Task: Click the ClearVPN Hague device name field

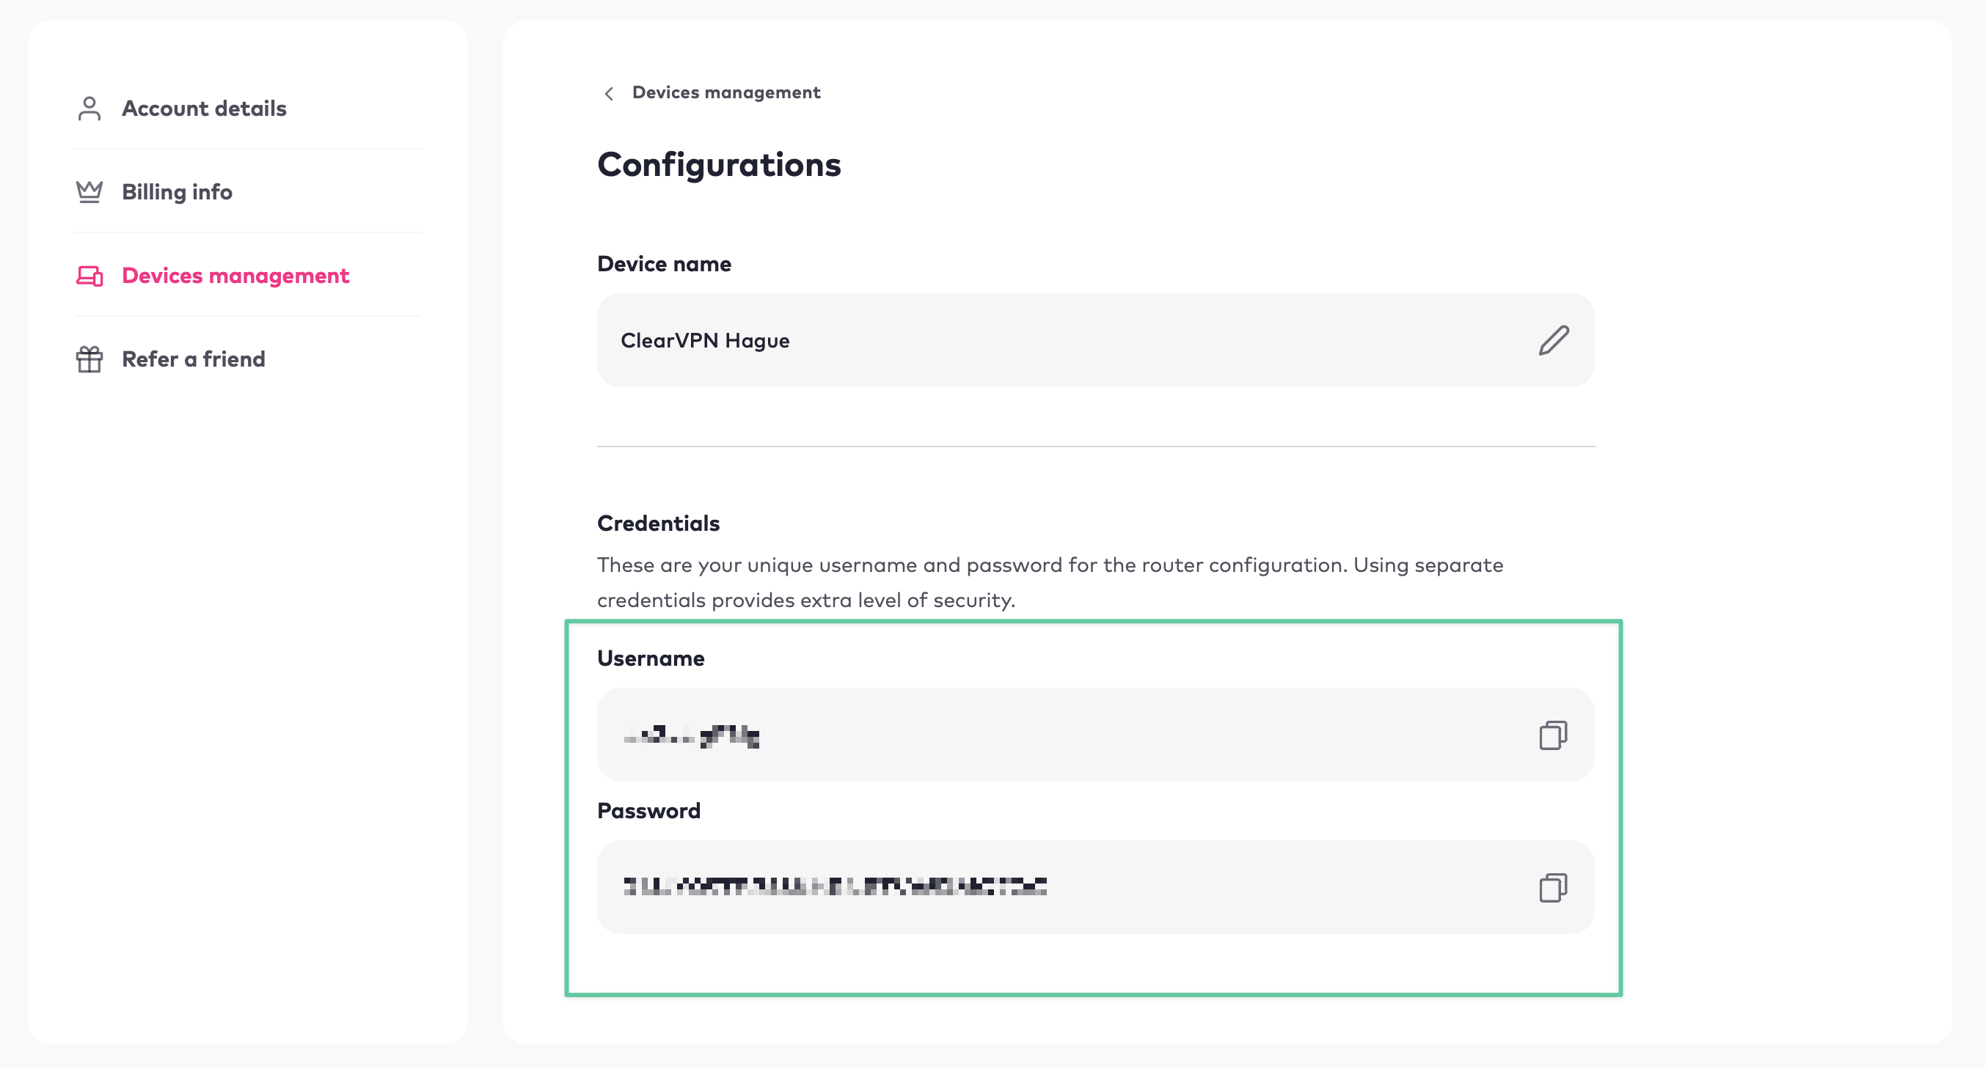Action: coord(1095,340)
